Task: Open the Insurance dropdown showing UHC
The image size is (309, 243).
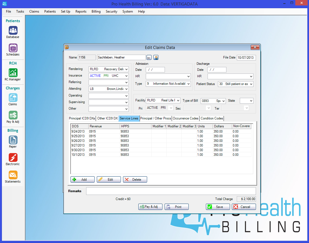Action: tap(127, 75)
